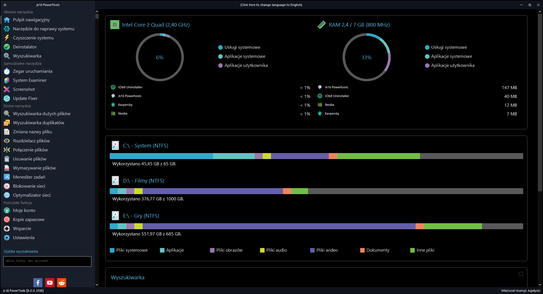Click the Narzędzie do naprawy systemu icon

click(x=7, y=29)
